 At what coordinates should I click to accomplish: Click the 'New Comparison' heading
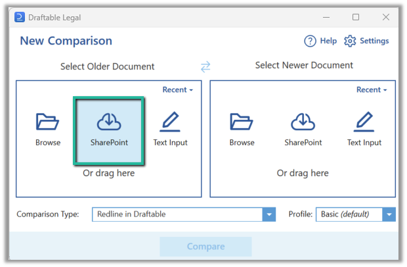tap(66, 41)
